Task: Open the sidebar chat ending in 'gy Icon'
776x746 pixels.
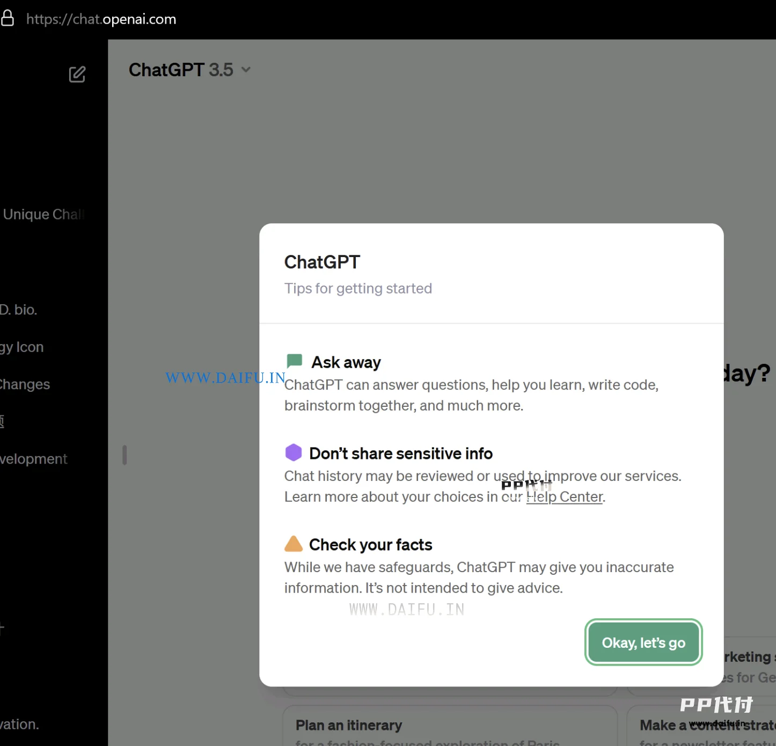Action: [22, 347]
